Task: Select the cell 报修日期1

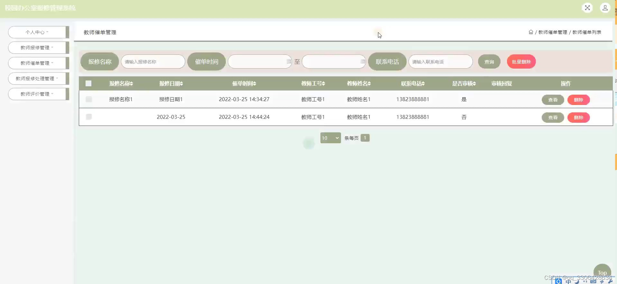Action: tap(171, 99)
